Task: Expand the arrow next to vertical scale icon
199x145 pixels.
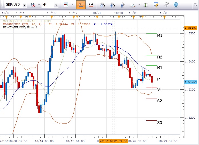Action: click(139, 5)
